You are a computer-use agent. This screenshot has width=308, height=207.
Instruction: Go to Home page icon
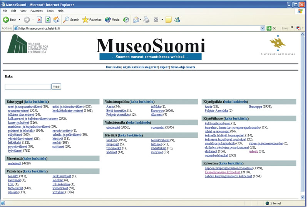(x=56, y=20)
